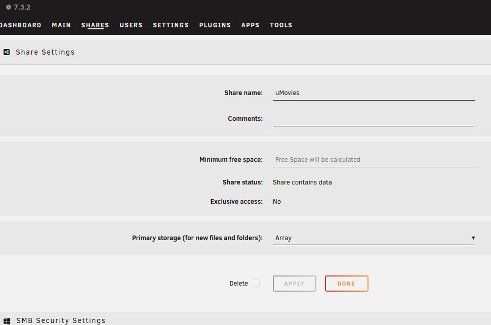
Task: Open the Tools tab
Action: [x=281, y=25]
